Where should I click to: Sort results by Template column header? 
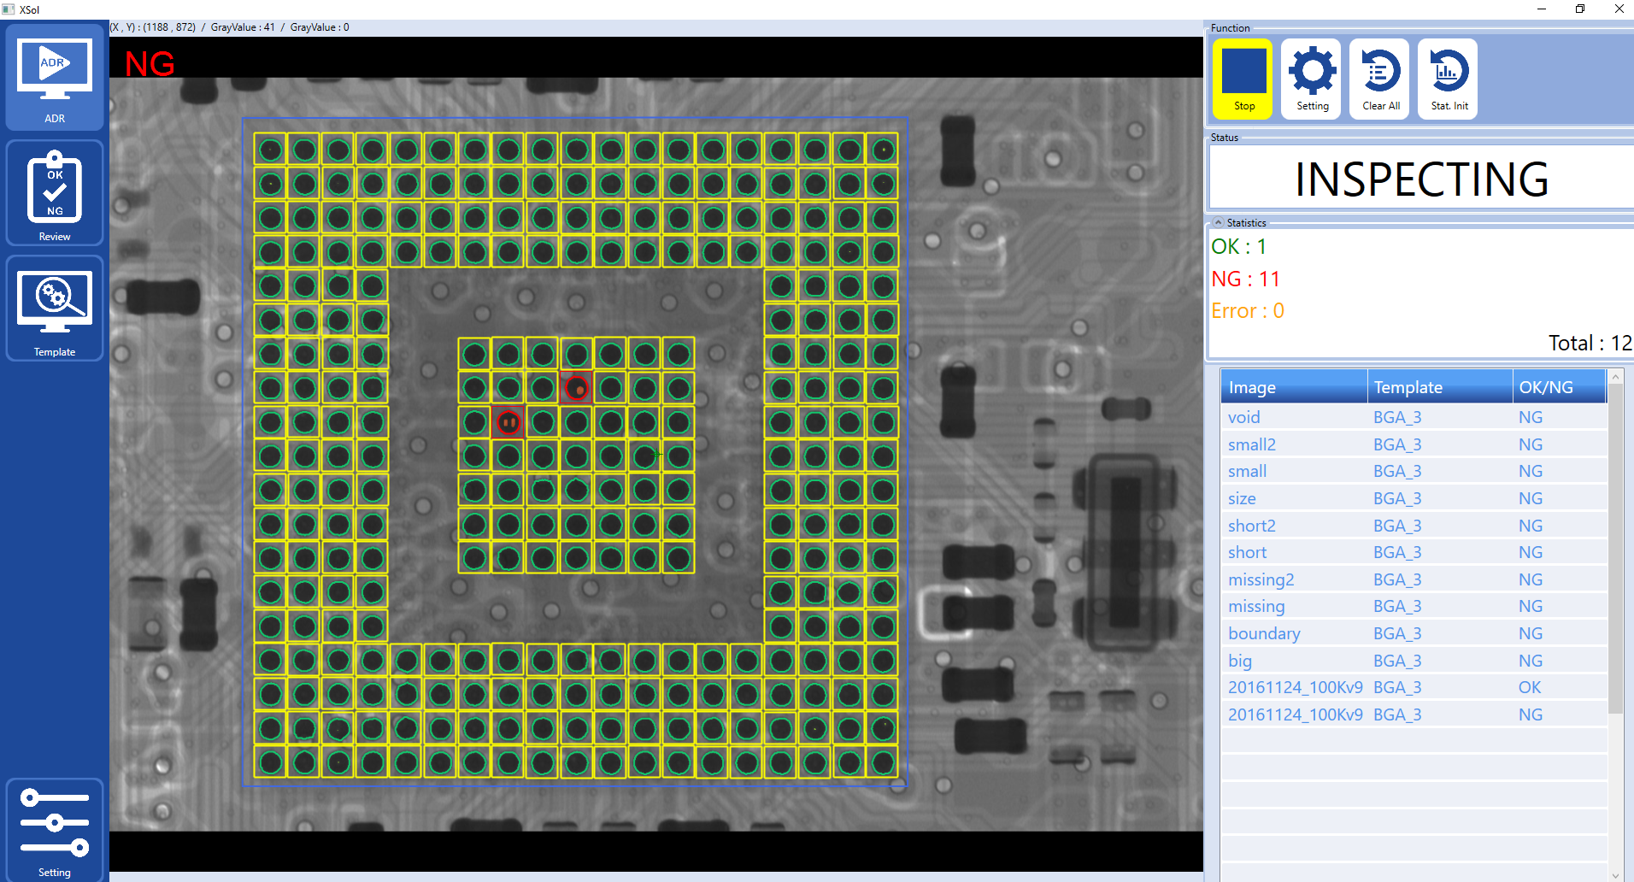pyautogui.click(x=1439, y=387)
